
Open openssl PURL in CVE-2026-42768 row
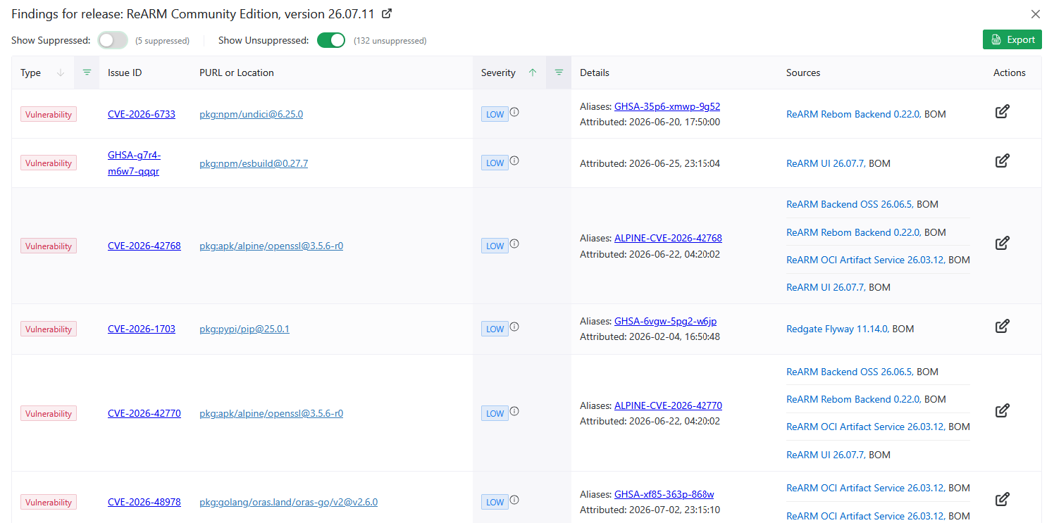coord(271,246)
